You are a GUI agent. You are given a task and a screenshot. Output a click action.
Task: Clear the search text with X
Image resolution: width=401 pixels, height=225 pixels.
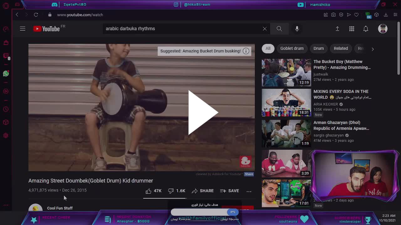click(265, 29)
